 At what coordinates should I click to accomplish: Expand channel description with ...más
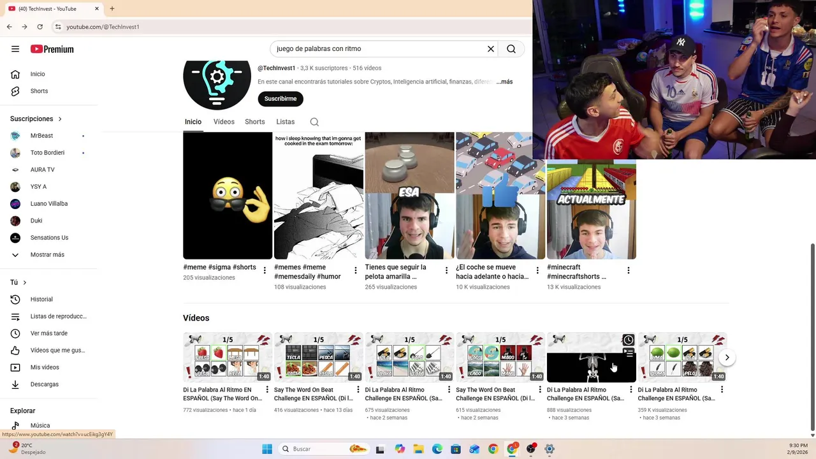click(504, 82)
